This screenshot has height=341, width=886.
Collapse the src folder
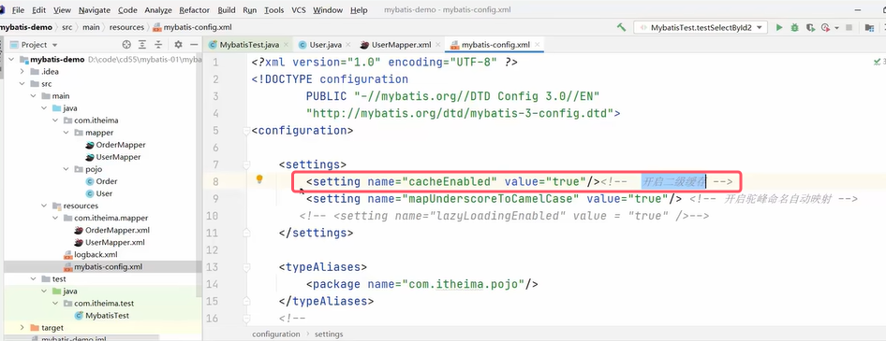[22, 84]
